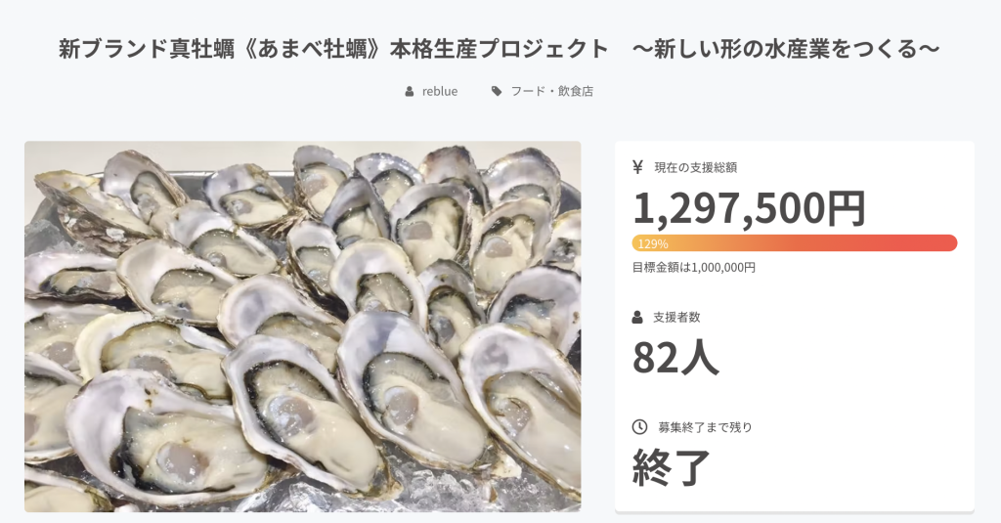Open the oyster project photo
1001x523 pixels.
[302, 326]
